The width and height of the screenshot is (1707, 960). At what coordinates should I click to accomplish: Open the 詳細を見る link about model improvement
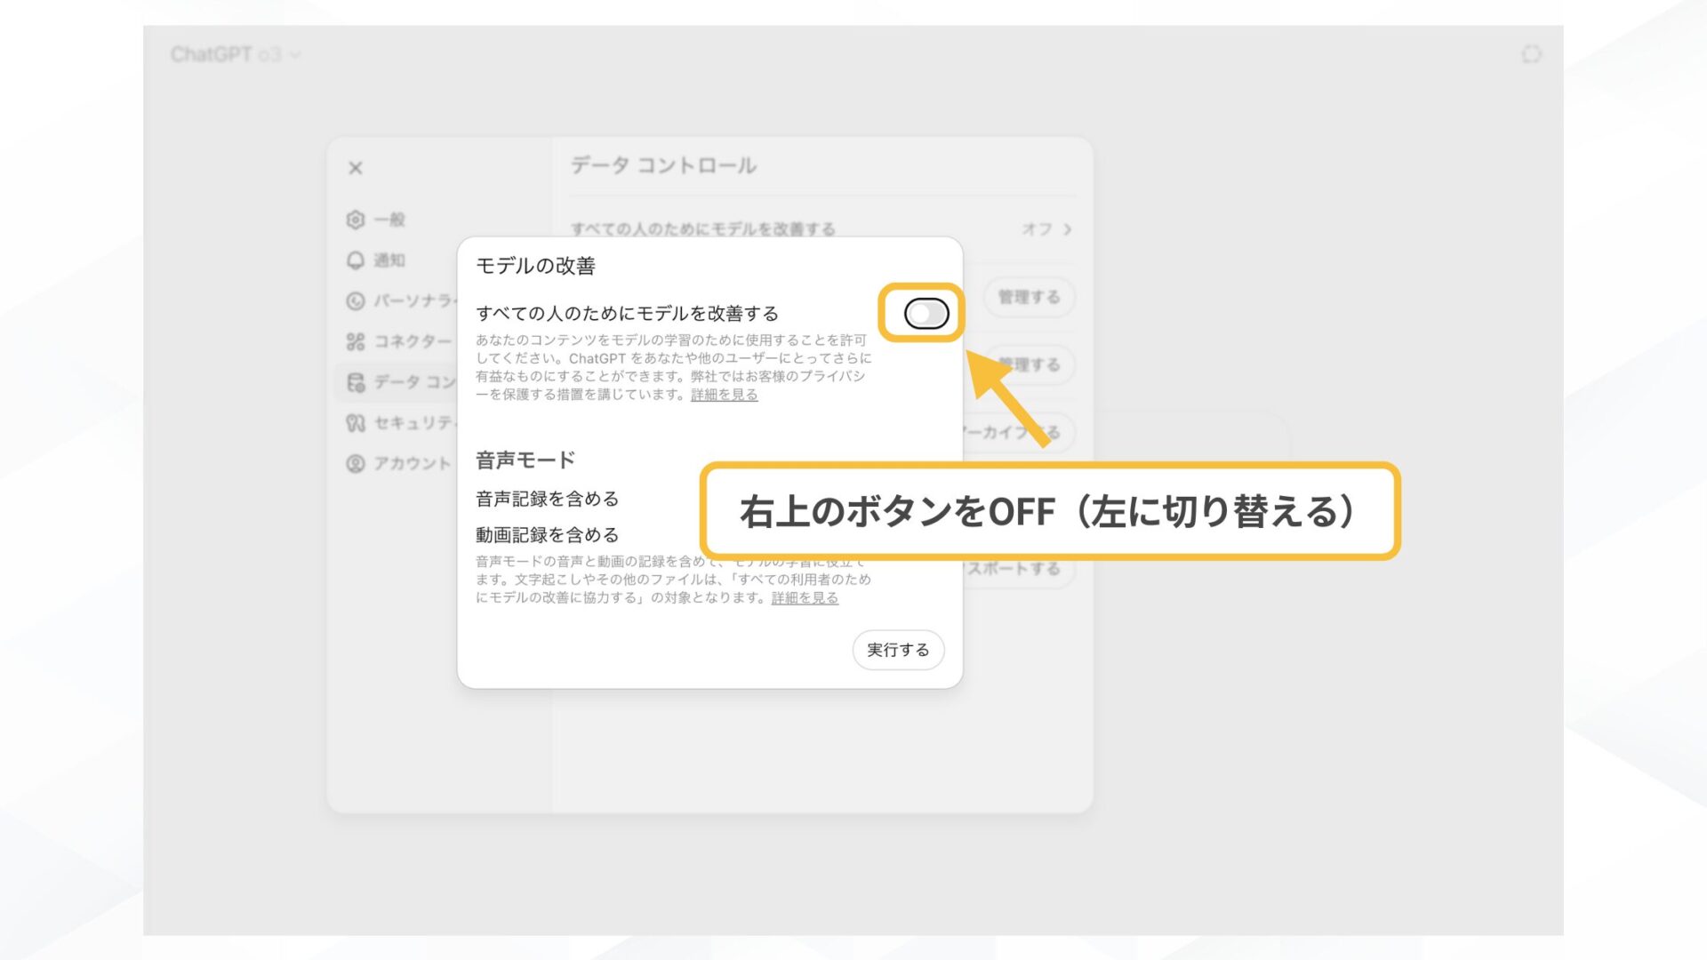pyautogui.click(x=724, y=395)
